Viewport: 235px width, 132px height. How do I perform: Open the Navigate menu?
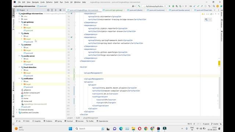(35, 2)
